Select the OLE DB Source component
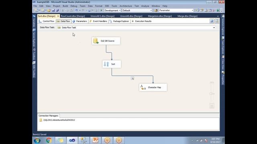 click(x=106, y=41)
